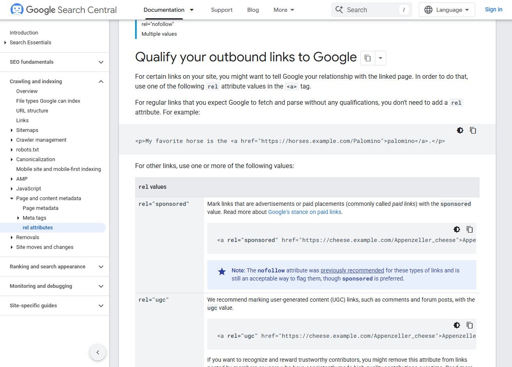512x367 pixels.
Task: Open Google's stance on paid links
Action: pos(305,212)
